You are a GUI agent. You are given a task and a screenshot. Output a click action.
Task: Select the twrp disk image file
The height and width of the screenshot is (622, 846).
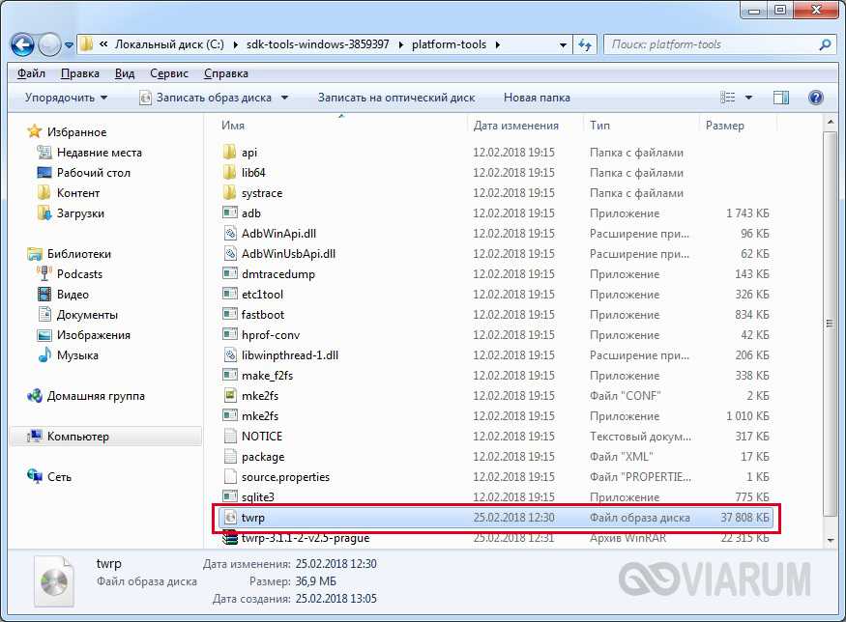coord(252,518)
